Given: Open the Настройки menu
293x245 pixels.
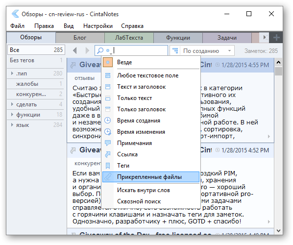Looking at the screenshot, I should (x=98, y=26).
